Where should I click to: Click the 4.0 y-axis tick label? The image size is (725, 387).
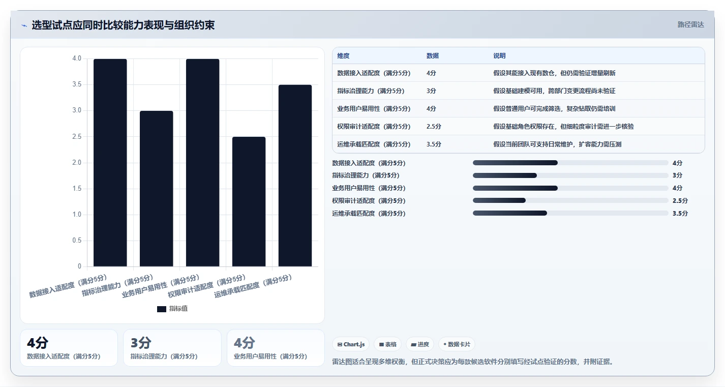tap(77, 58)
